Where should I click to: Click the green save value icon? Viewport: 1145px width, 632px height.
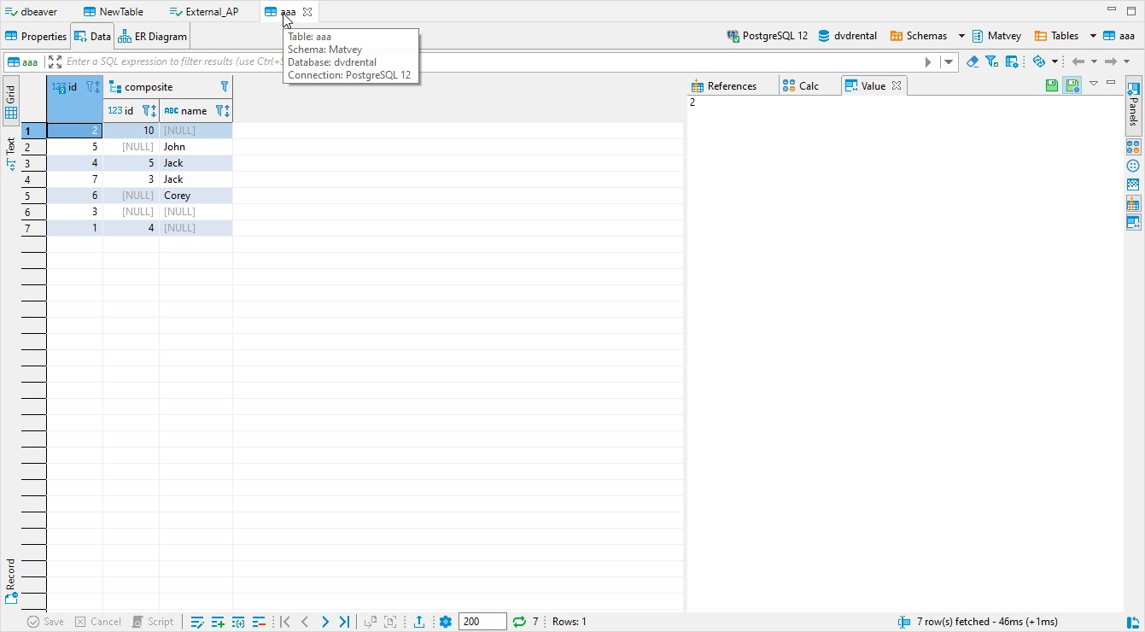click(1052, 85)
